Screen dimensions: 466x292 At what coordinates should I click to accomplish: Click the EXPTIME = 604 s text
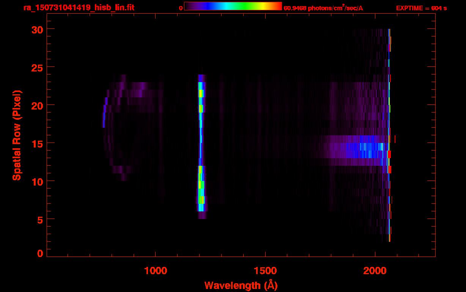(x=421, y=8)
